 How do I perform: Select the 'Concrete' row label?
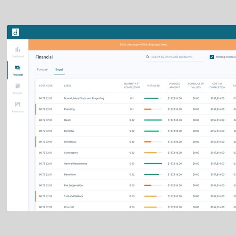click(69, 207)
